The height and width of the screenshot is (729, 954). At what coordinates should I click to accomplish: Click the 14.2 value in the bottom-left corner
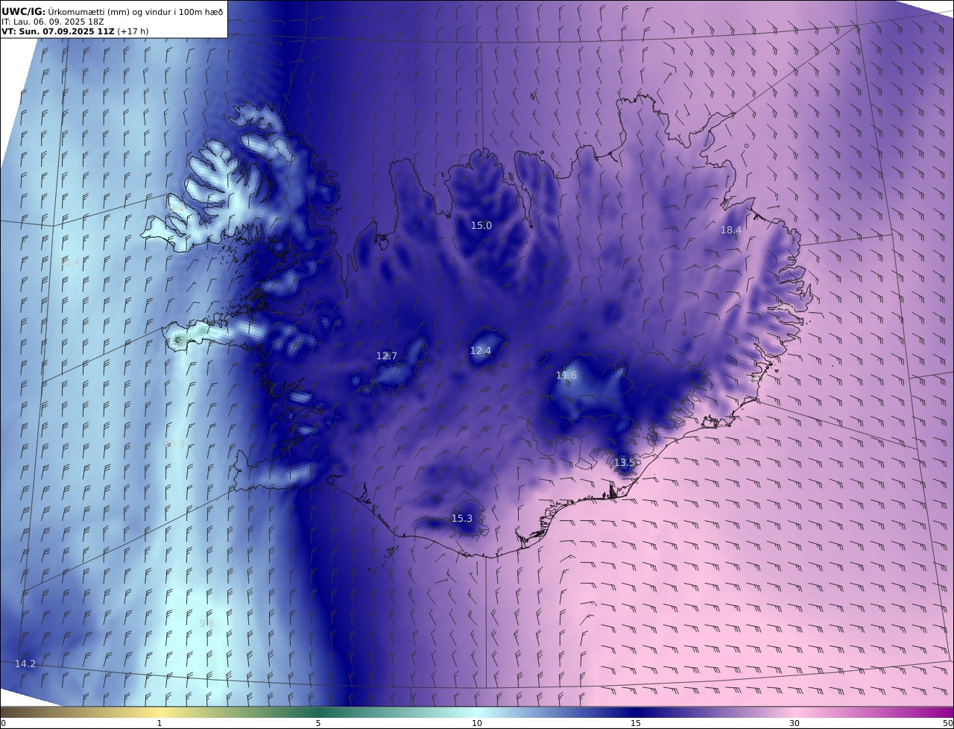click(25, 663)
